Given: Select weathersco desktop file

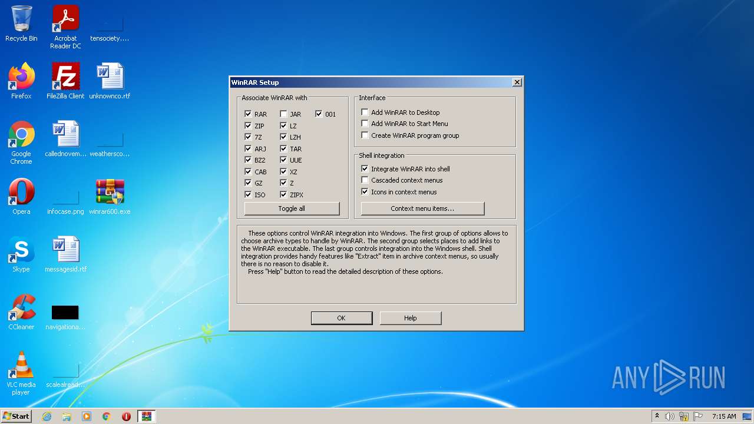Looking at the screenshot, I should [x=110, y=144].
